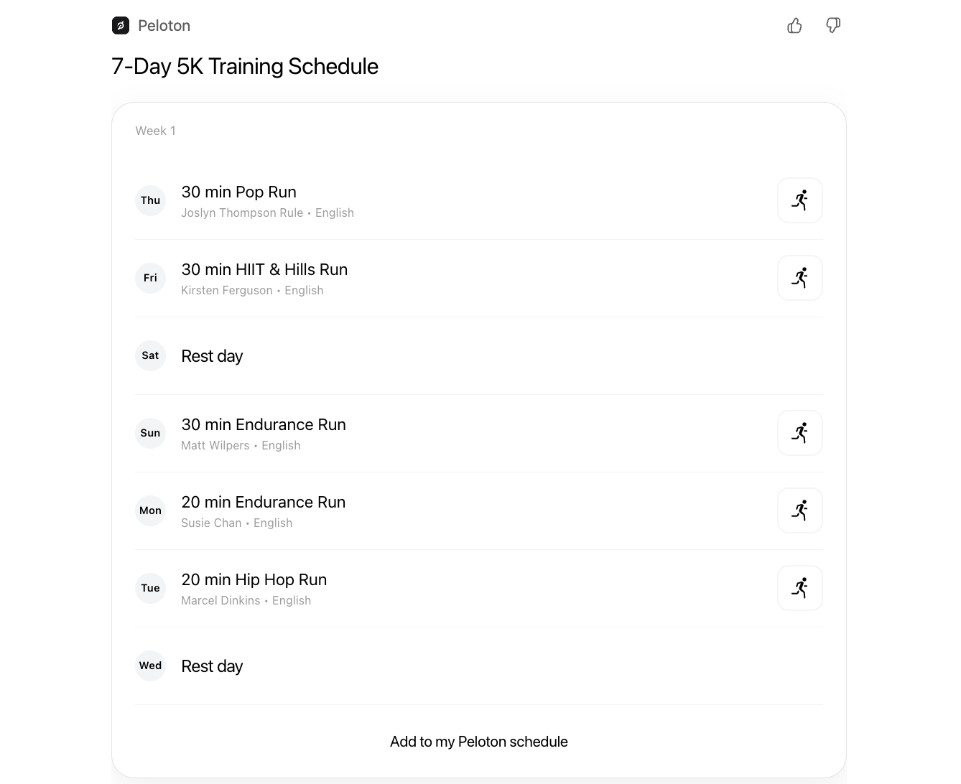Click the Peloton logo icon

119,25
